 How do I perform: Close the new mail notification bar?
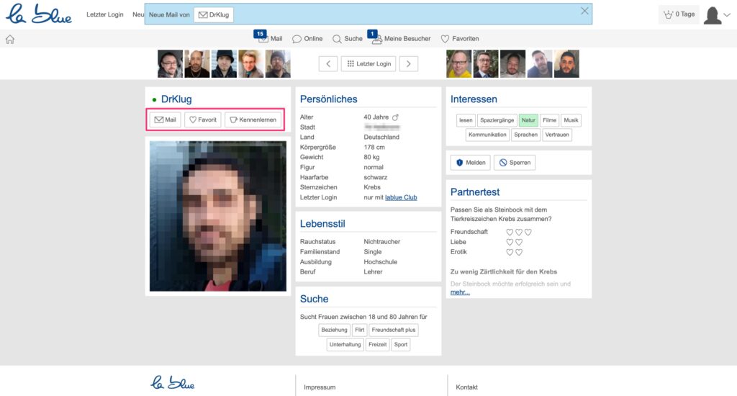[584, 11]
